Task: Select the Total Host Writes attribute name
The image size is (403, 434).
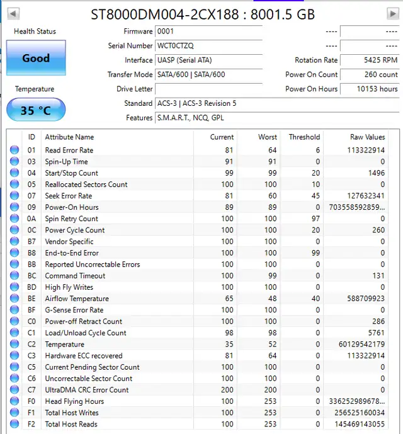Action: click(72, 413)
